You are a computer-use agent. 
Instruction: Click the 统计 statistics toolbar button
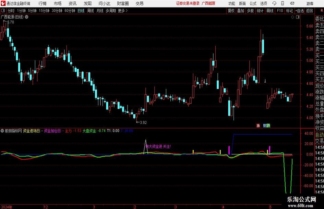(260, 11)
